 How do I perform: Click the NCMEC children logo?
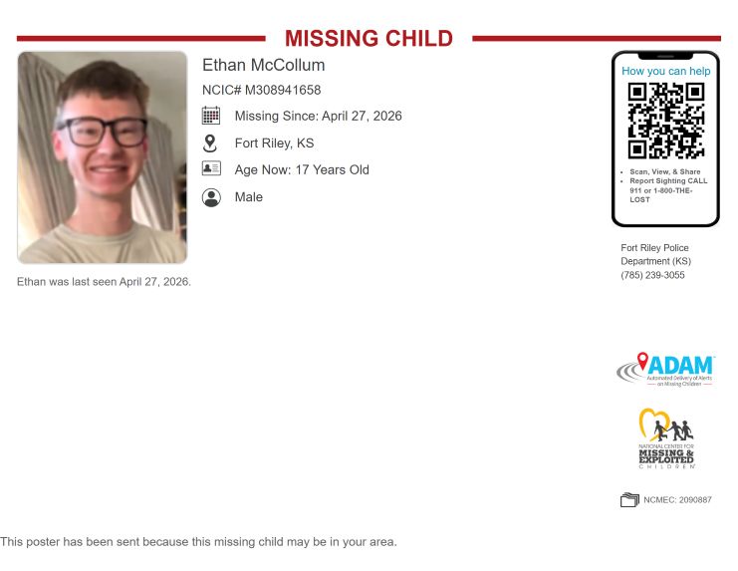coord(666,438)
